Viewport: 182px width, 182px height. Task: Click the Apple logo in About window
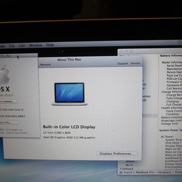click(4, 75)
